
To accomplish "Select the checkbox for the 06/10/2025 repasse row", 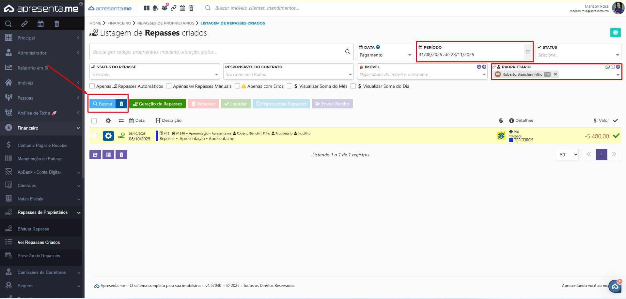I will coord(94,135).
